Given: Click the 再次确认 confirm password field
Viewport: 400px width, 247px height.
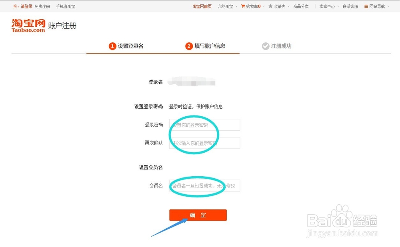Looking at the screenshot, I should [204, 143].
